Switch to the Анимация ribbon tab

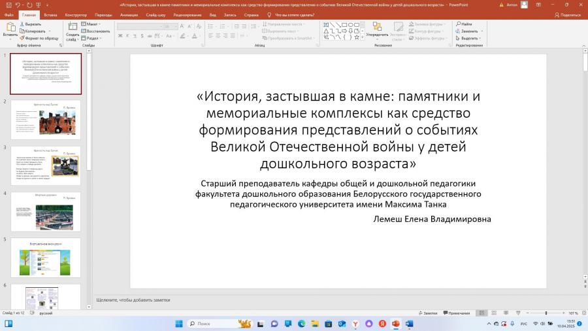click(129, 15)
